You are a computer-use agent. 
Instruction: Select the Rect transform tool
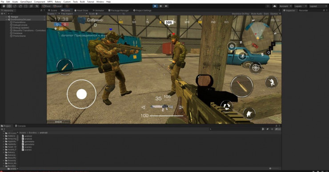[26, 6]
